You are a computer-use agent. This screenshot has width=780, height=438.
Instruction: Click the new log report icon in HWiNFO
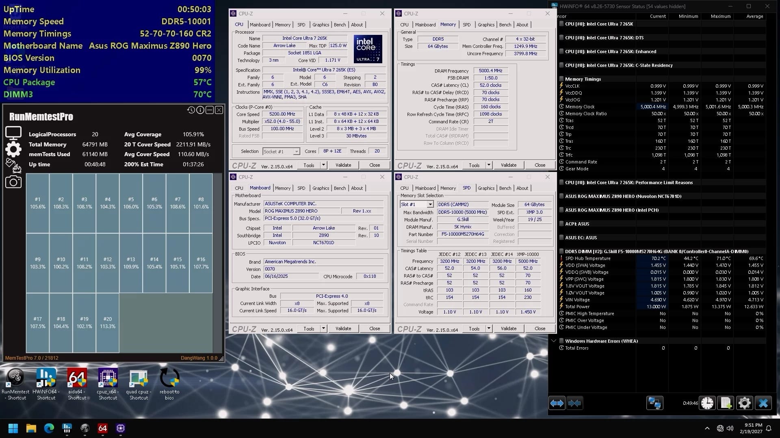726,403
